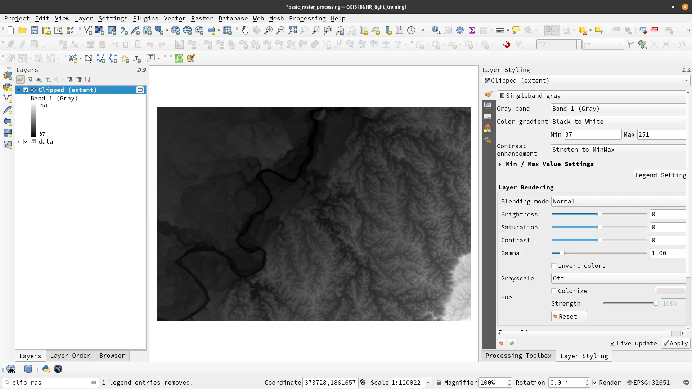The image size is (692, 389).
Task: Add vector layer from toolbar
Action: pyautogui.click(x=88, y=31)
